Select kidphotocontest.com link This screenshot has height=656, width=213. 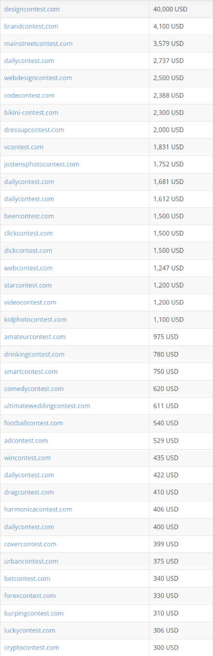pos(35,319)
